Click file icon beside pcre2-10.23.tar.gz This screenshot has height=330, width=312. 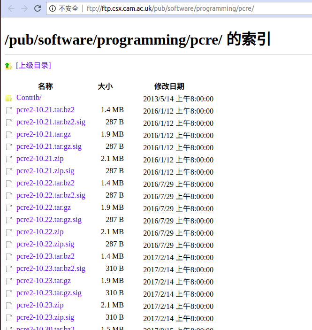(9, 281)
